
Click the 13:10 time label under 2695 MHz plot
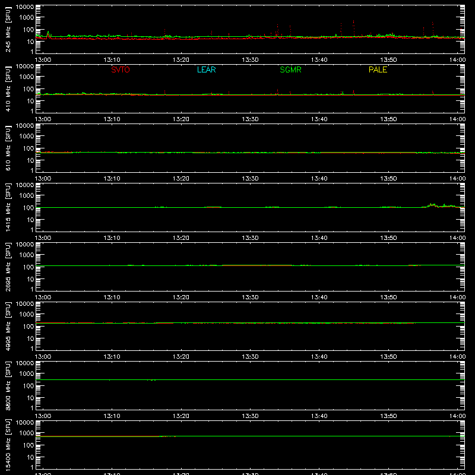point(112,297)
